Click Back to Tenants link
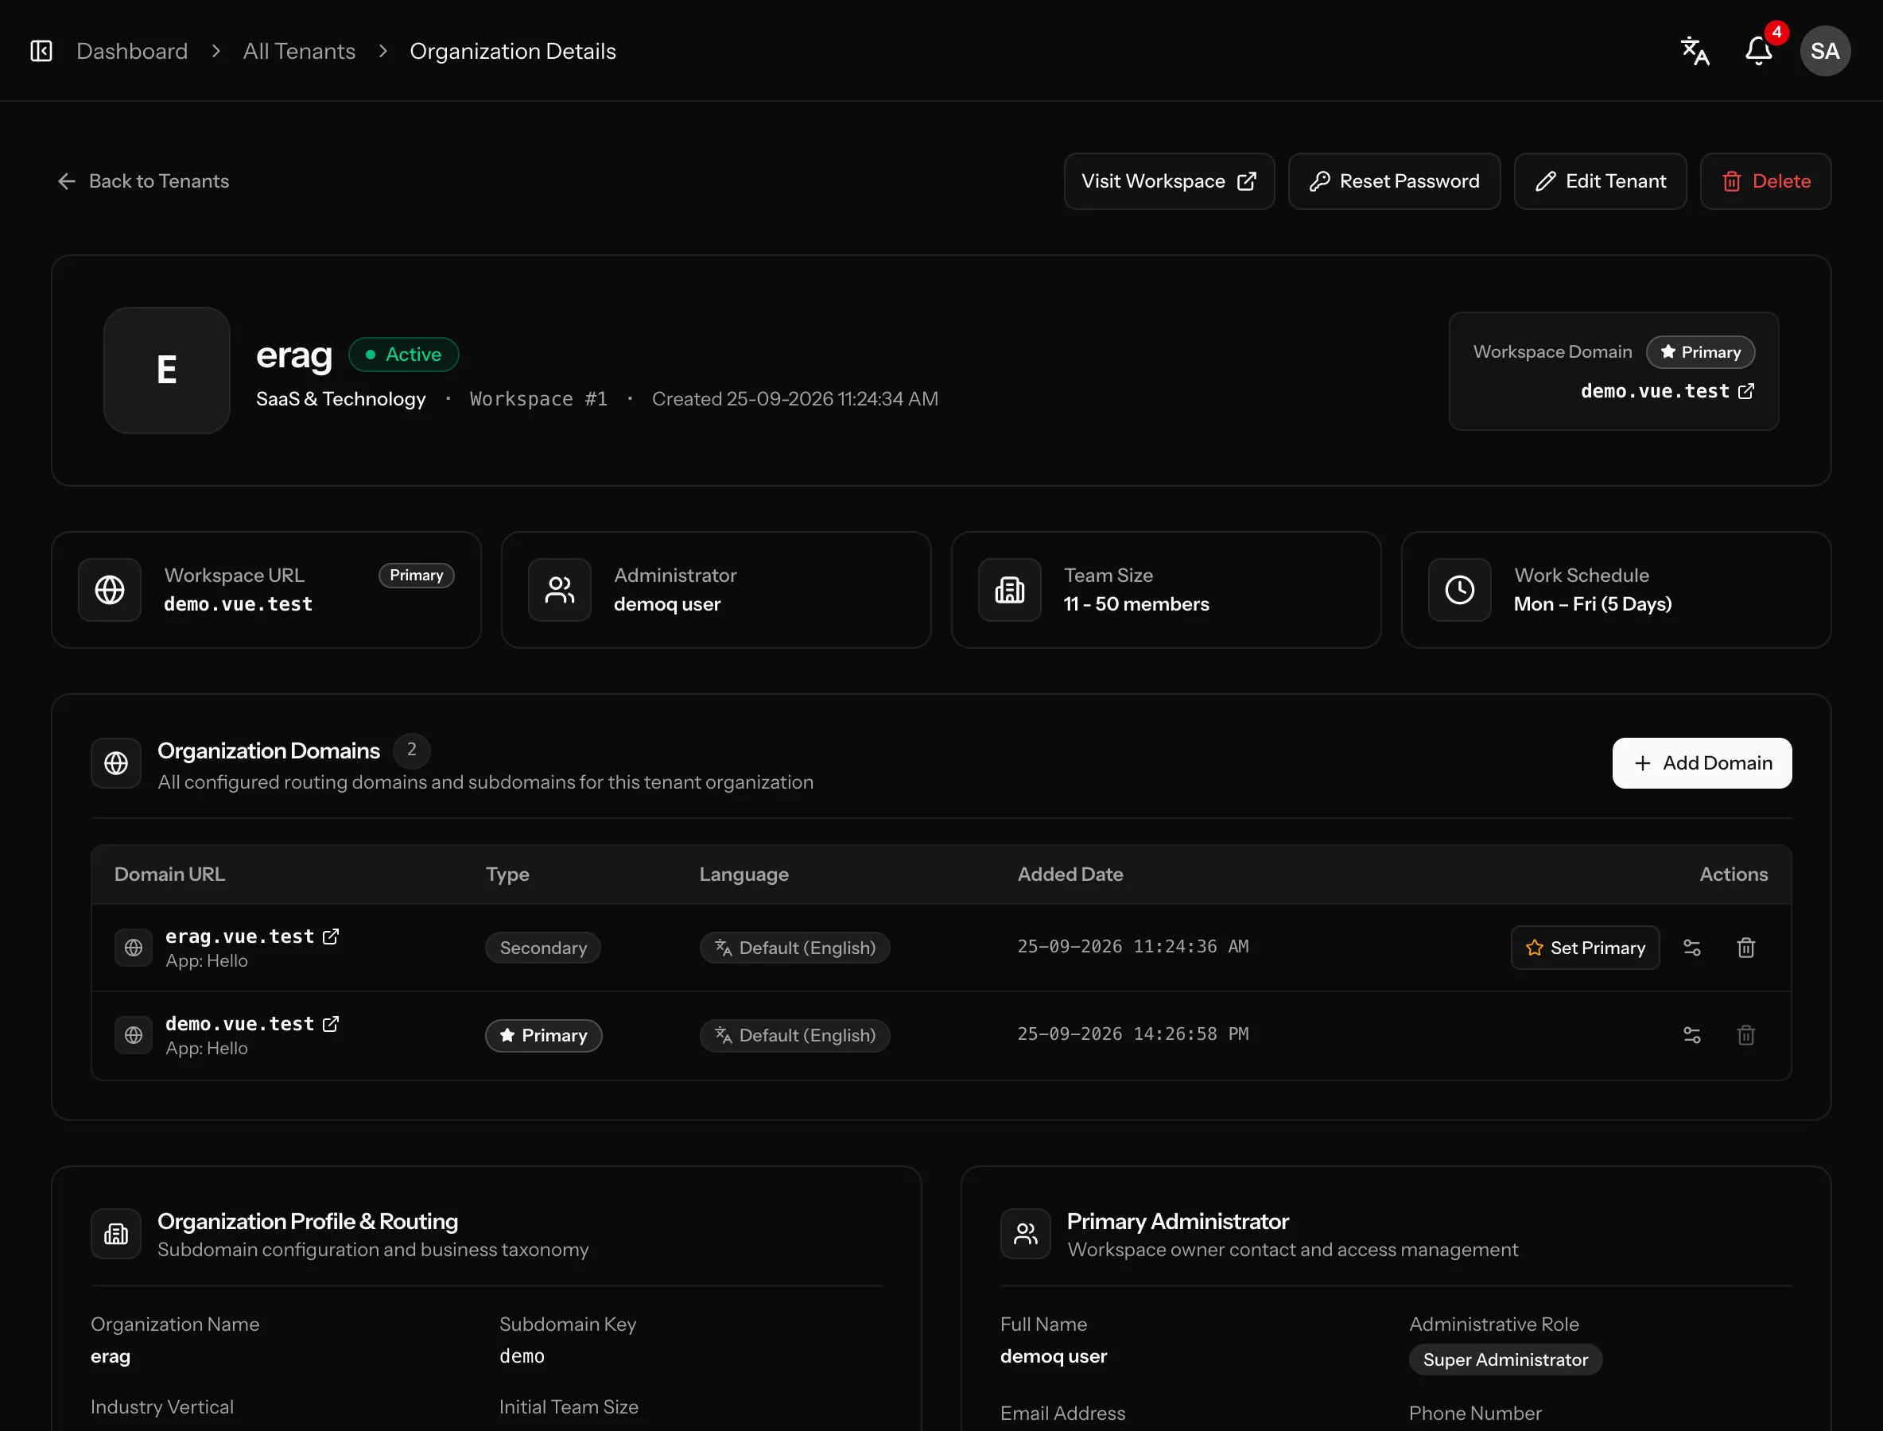Viewport: 1883px width, 1431px height. [x=143, y=180]
